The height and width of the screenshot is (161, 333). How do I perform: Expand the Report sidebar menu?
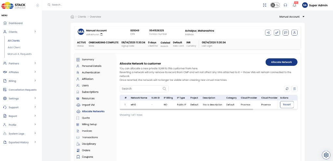[20, 116]
